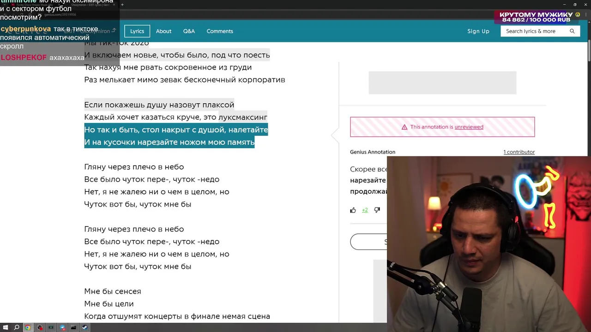Open the terminal window taskbar icon
The height and width of the screenshot is (332, 591).
point(73,327)
